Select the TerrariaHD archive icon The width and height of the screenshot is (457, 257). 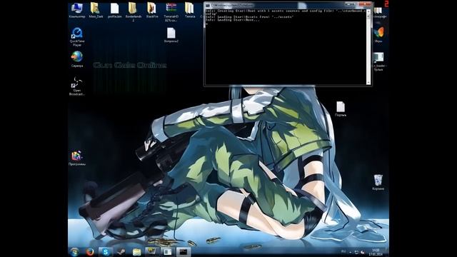[x=171, y=11]
